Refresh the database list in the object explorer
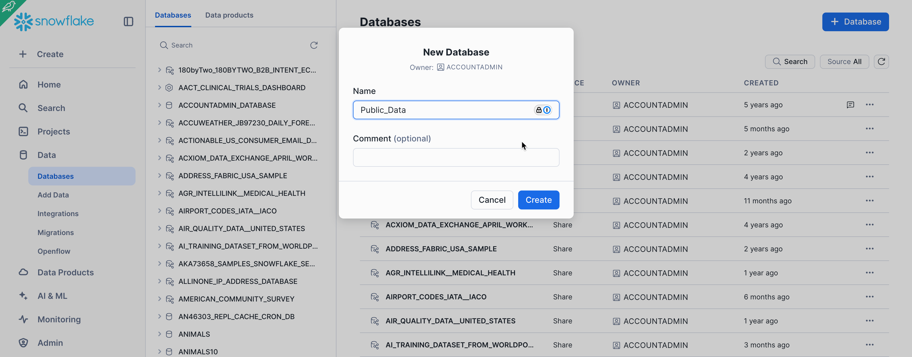 [x=314, y=45]
